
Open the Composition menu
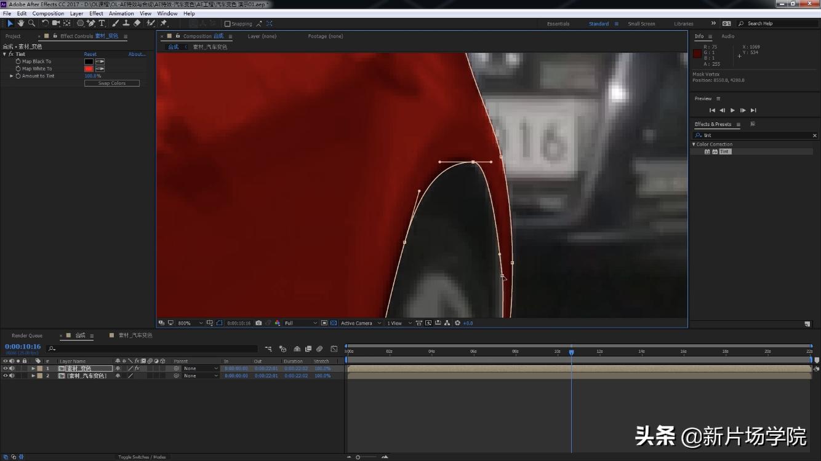[x=48, y=14]
